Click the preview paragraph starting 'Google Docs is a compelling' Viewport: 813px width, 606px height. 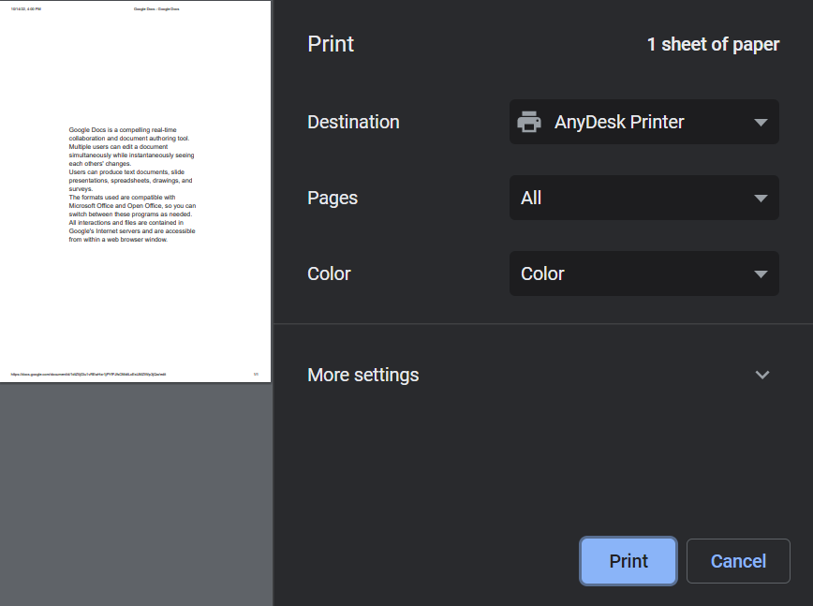(x=132, y=147)
